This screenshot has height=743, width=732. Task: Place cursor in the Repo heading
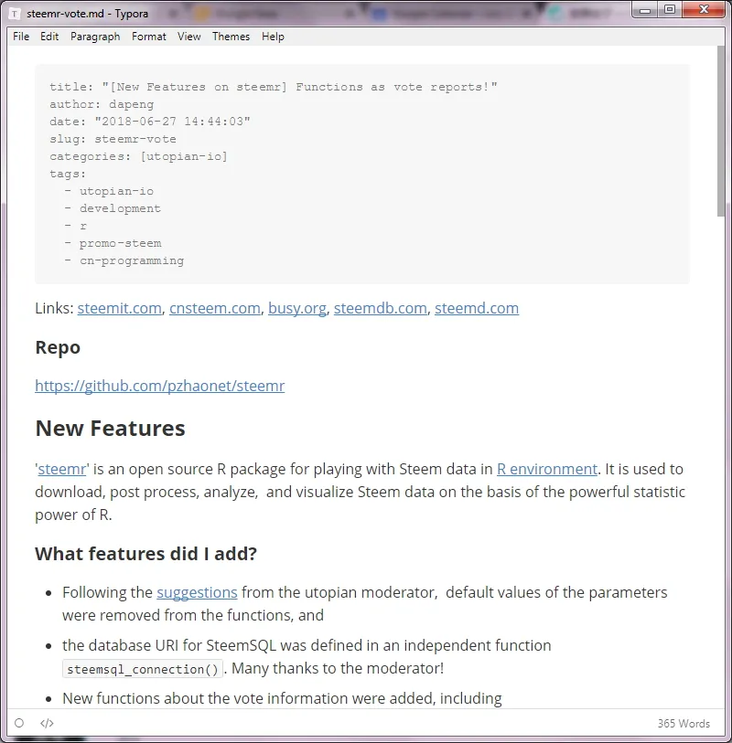click(58, 347)
